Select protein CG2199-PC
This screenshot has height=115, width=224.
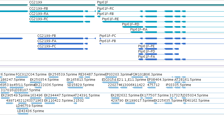click(63, 49)
